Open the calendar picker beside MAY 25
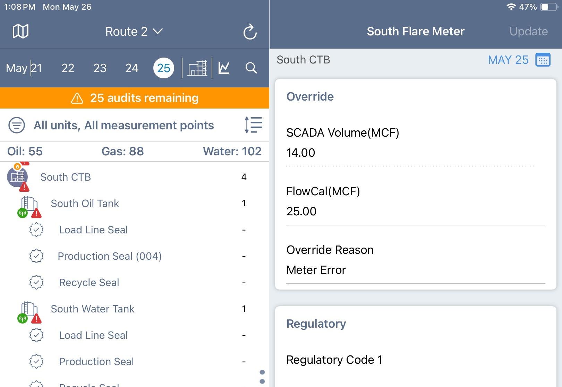This screenshot has width=562, height=387. pos(543,60)
